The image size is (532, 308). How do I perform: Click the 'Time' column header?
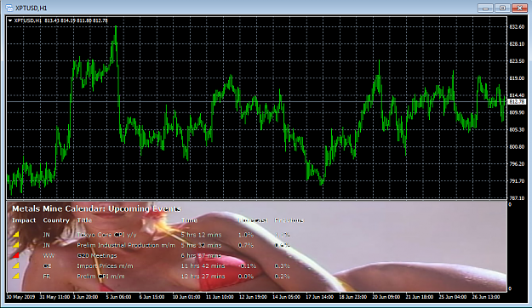click(x=189, y=220)
